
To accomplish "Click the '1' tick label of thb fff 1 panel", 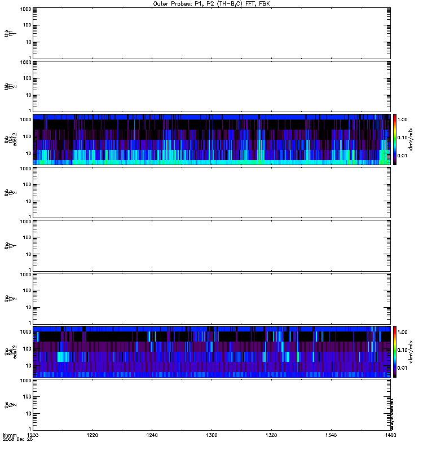I will 30,58.
